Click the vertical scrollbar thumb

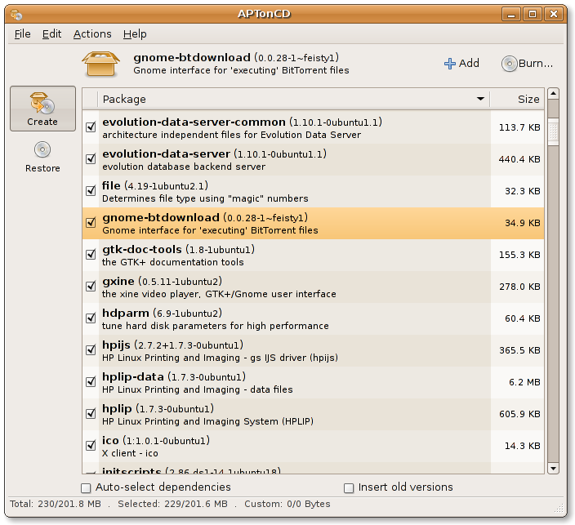[x=553, y=131]
